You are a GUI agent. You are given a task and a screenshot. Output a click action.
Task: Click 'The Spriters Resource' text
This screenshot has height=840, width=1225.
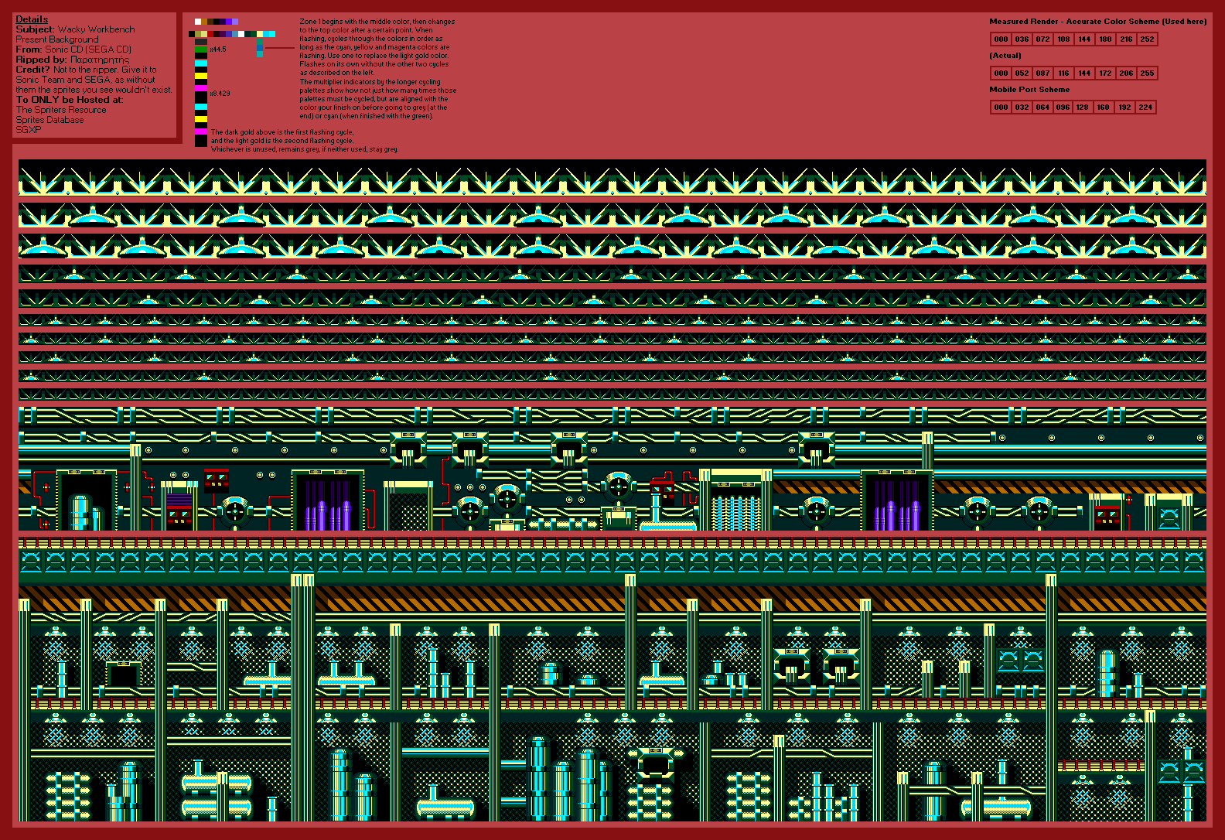(x=61, y=110)
